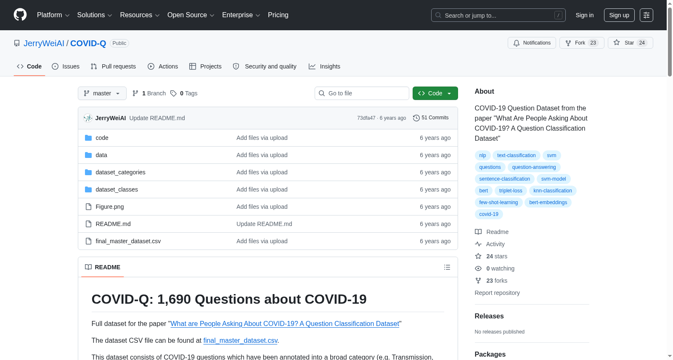673x360 pixels.
Task: Open the green Code dropdown button
Action: click(x=435, y=93)
